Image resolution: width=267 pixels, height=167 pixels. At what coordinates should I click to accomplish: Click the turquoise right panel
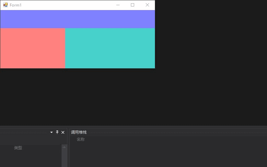tap(110, 48)
